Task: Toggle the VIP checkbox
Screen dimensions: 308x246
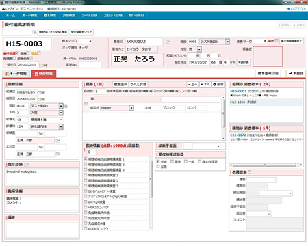Action: 277,41
